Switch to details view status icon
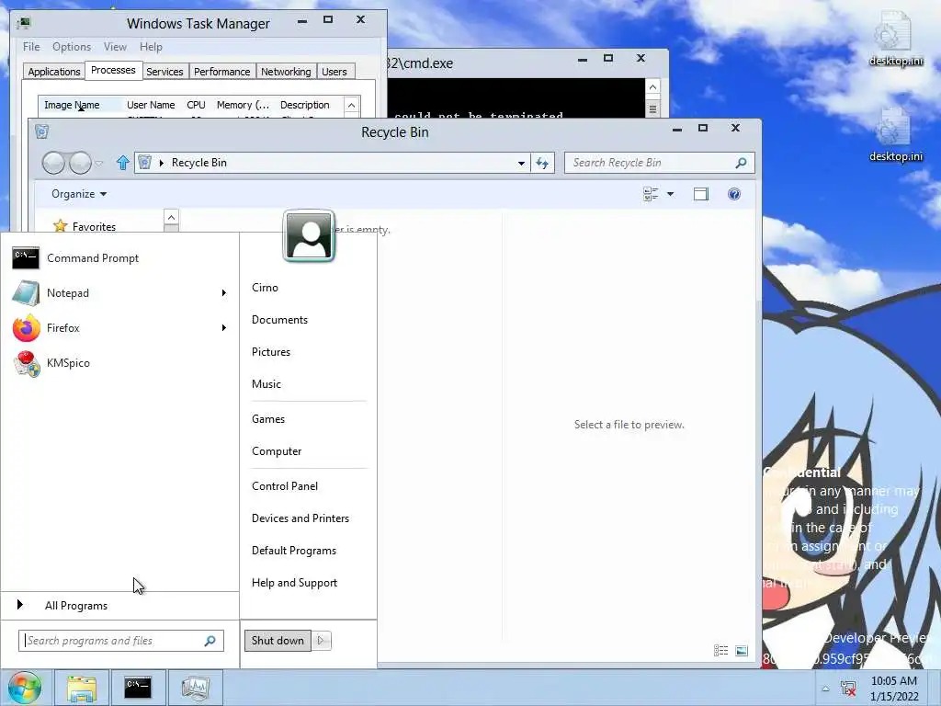Image resolution: width=941 pixels, height=706 pixels. pyautogui.click(x=720, y=650)
